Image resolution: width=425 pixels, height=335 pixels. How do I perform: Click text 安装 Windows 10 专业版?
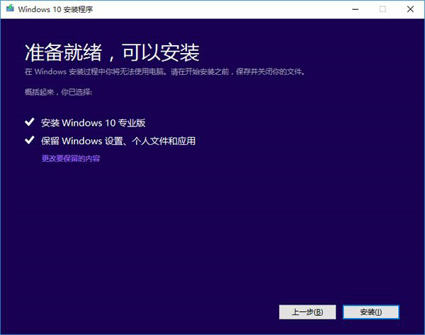(93, 123)
